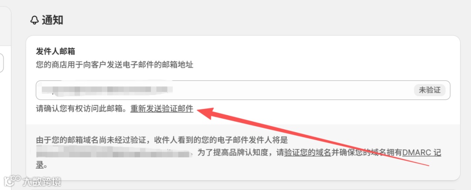471x190 pixels.
Task: Click the 未验证 status badge
Action: [x=430, y=90]
